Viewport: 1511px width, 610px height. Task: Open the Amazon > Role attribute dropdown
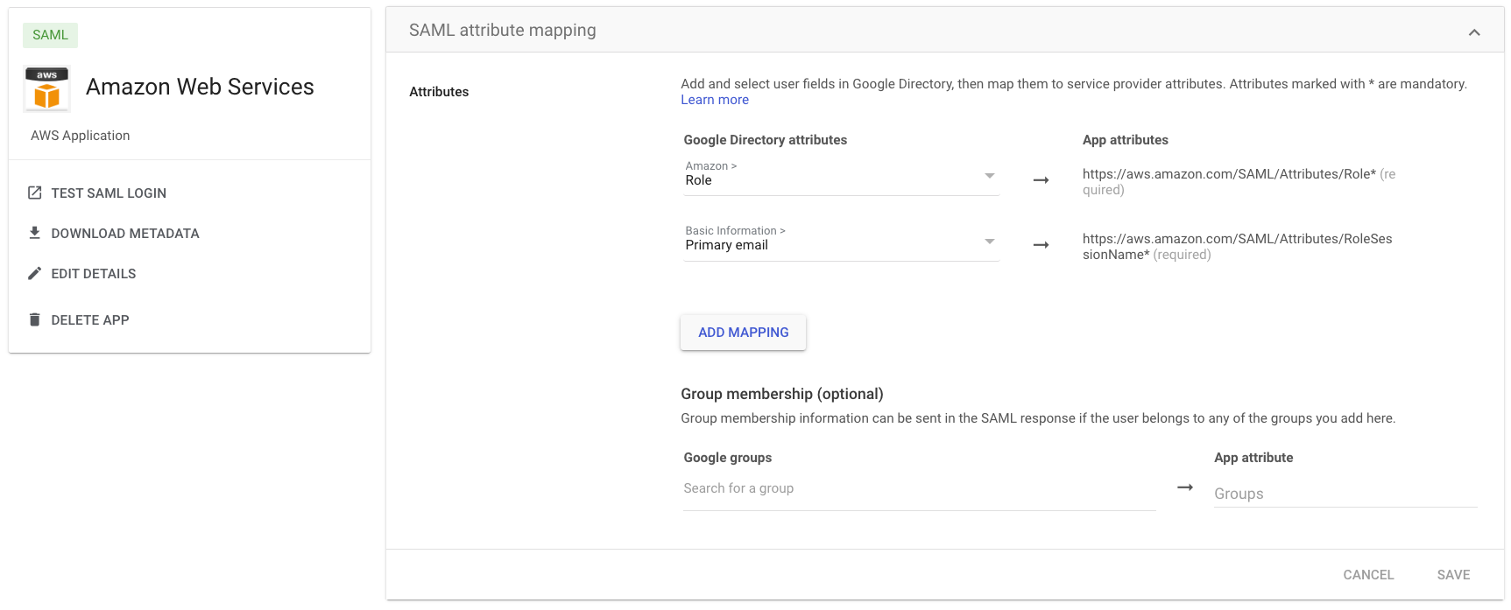coord(841,176)
